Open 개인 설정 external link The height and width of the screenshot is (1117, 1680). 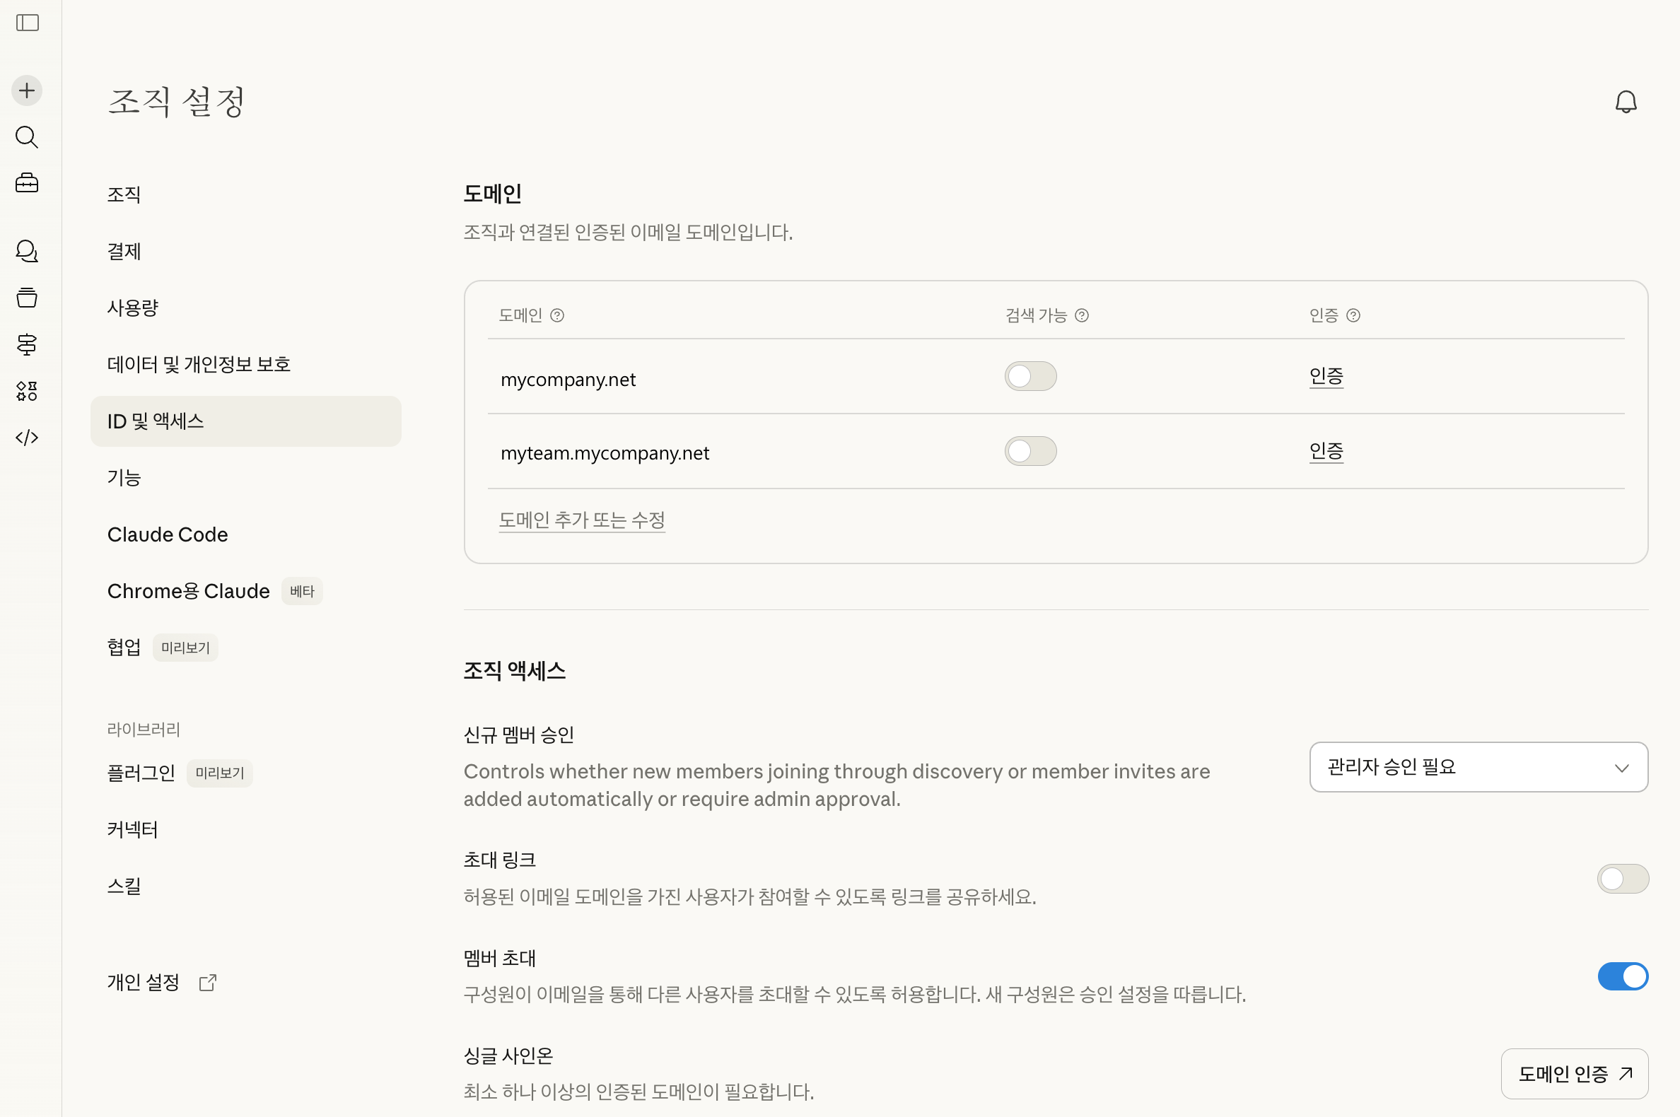pyautogui.click(x=161, y=983)
